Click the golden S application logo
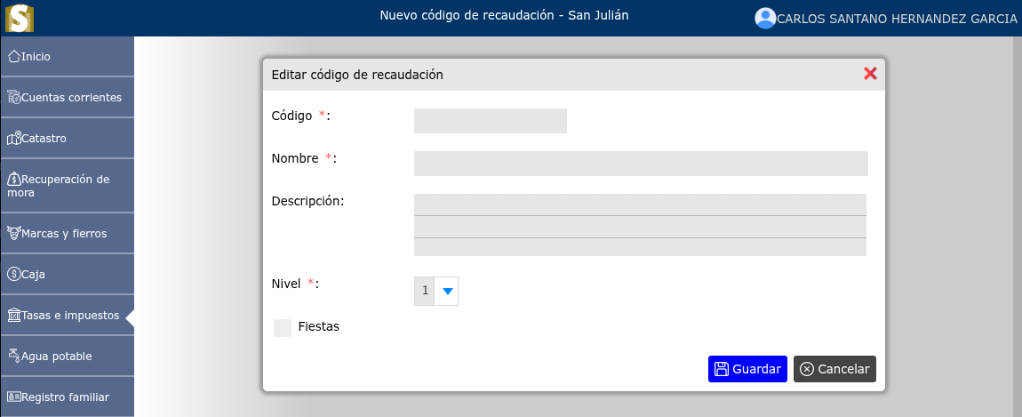This screenshot has width=1022, height=417. (20, 18)
